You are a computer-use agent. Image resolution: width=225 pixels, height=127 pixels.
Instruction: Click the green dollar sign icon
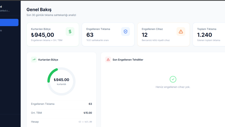coord(70,32)
